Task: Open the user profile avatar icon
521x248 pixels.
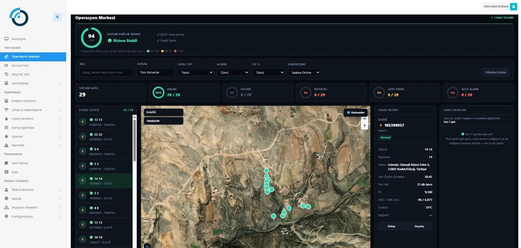Action: (513, 6)
